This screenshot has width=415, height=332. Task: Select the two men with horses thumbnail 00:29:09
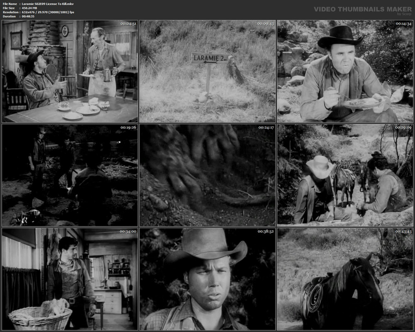[x=345, y=175]
